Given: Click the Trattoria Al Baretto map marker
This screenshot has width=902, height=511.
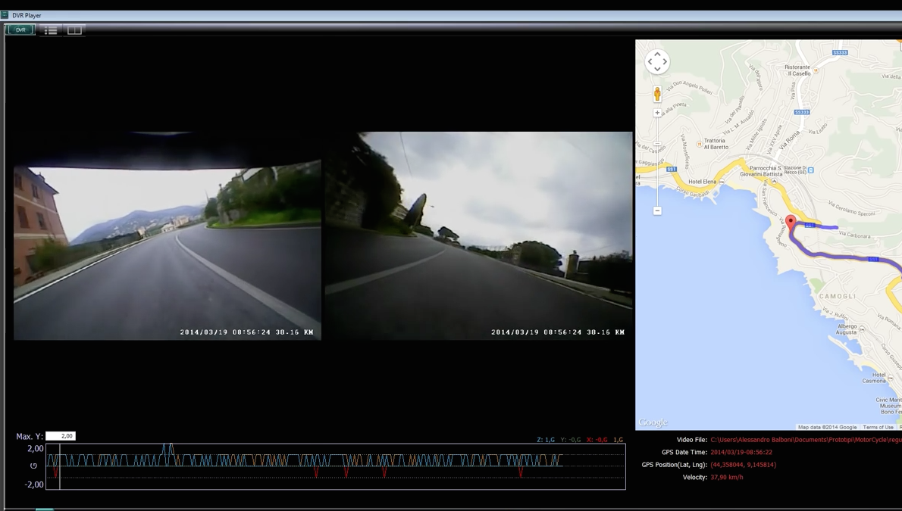Looking at the screenshot, I should coord(699,143).
